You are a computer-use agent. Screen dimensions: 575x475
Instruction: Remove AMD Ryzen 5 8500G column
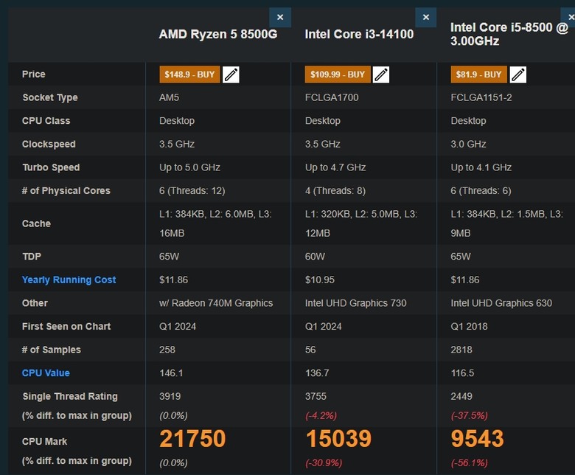tap(280, 17)
